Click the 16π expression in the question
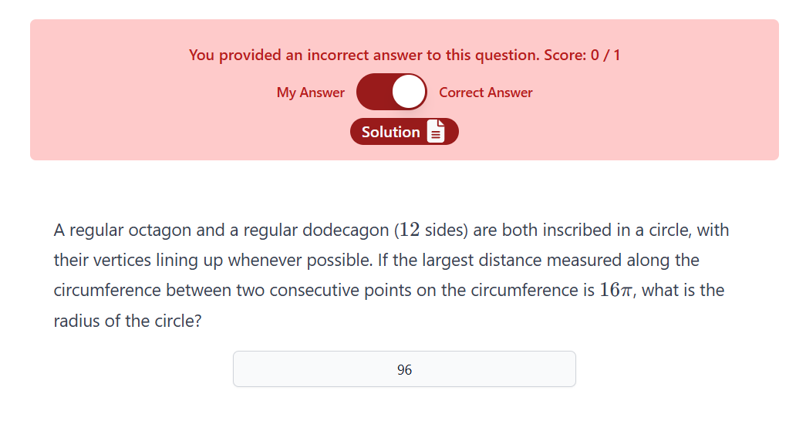Image resolution: width=806 pixels, height=424 pixels. [615, 290]
